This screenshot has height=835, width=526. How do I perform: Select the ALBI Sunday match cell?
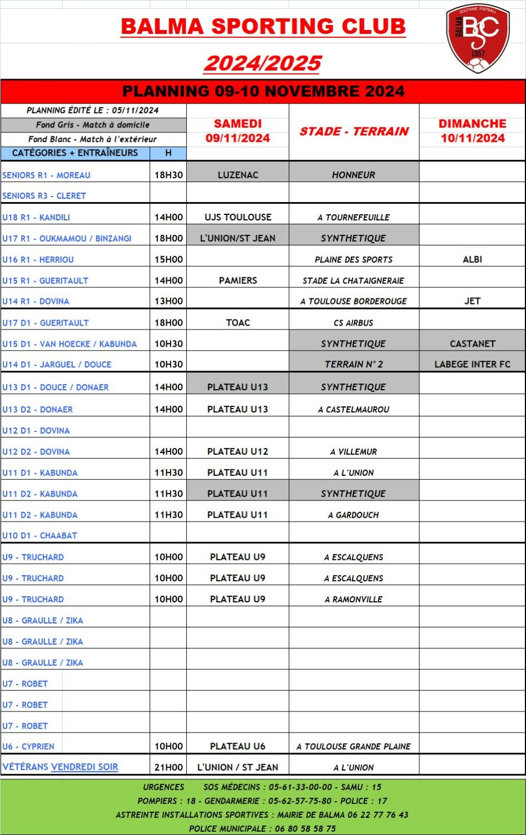tap(472, 259)
